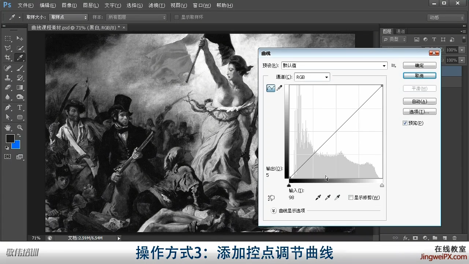Filter layers by shape layers
The width and height of the screenshot is (469, 264).
pos(443,40)
